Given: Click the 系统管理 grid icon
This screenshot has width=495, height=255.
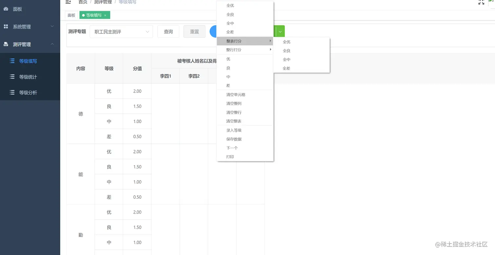Looking at the screenshot, I should (x=6, y=27).
